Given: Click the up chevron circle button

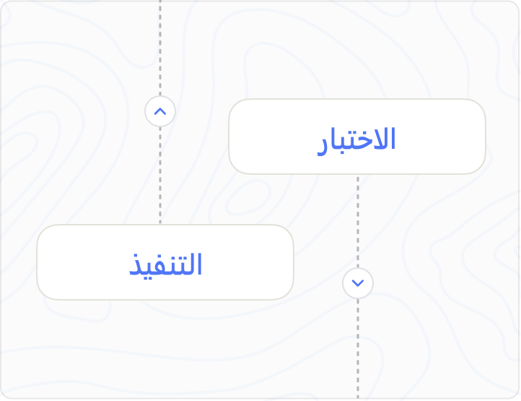Looking at the screenshot, I should [x=160, y=112].
